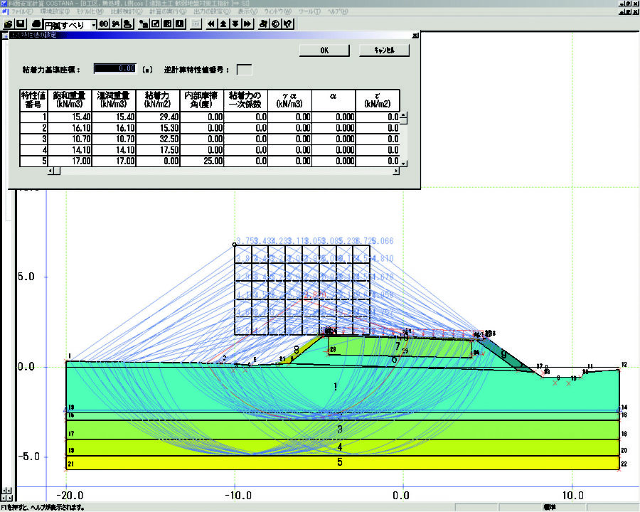Image resolution: width=640 pixels, height=512 pixels.
Task: Open the ヘルプ(H) menu
Action: [338, 11]
